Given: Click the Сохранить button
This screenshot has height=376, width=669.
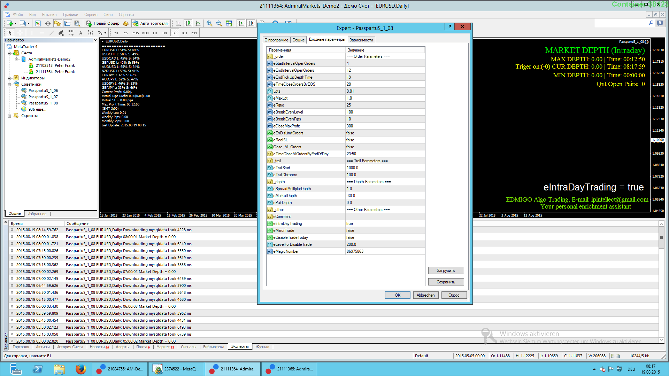Looking at the screenshot, I should pos(446,282).
